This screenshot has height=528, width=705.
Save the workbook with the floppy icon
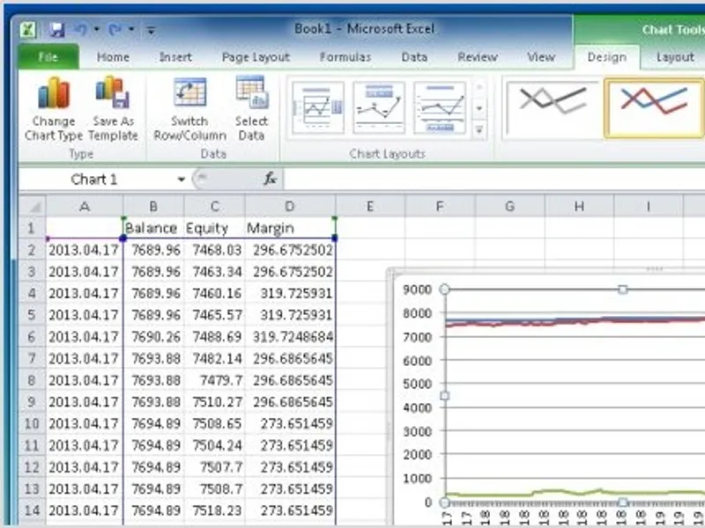click(x=57, y=30)
